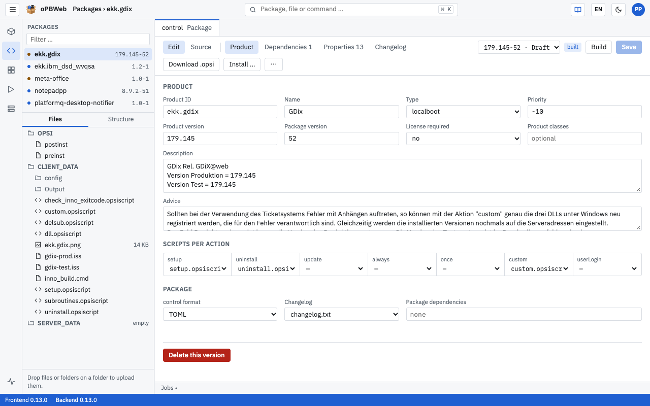Image resolution: width=650 pixels, height=406 pixels.
Task: Open the documentation book icon
Action: point(577,9)
